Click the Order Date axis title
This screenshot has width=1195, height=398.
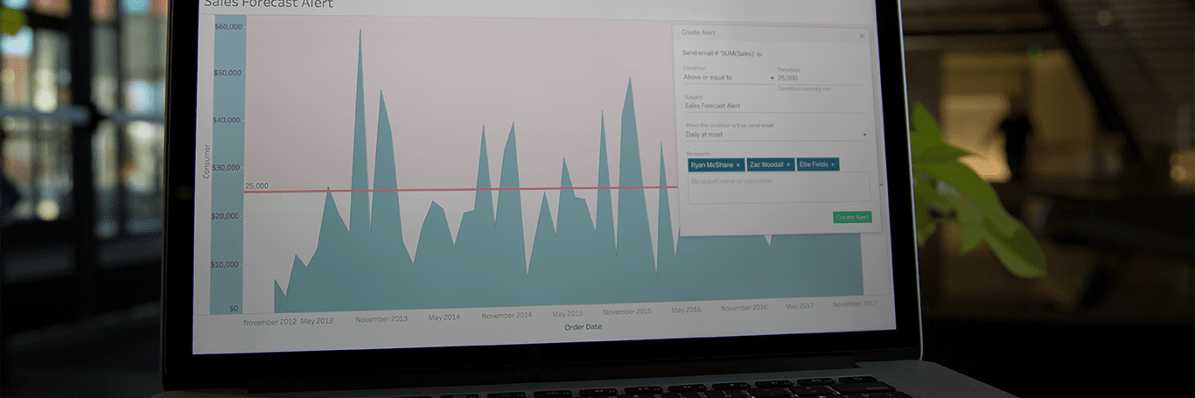tap(583, 327)
